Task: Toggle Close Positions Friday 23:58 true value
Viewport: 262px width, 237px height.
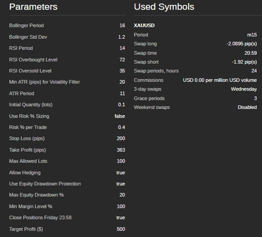Action: [121, 218]
